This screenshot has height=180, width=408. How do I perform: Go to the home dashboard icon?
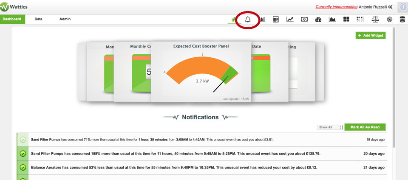pos(233,19)
